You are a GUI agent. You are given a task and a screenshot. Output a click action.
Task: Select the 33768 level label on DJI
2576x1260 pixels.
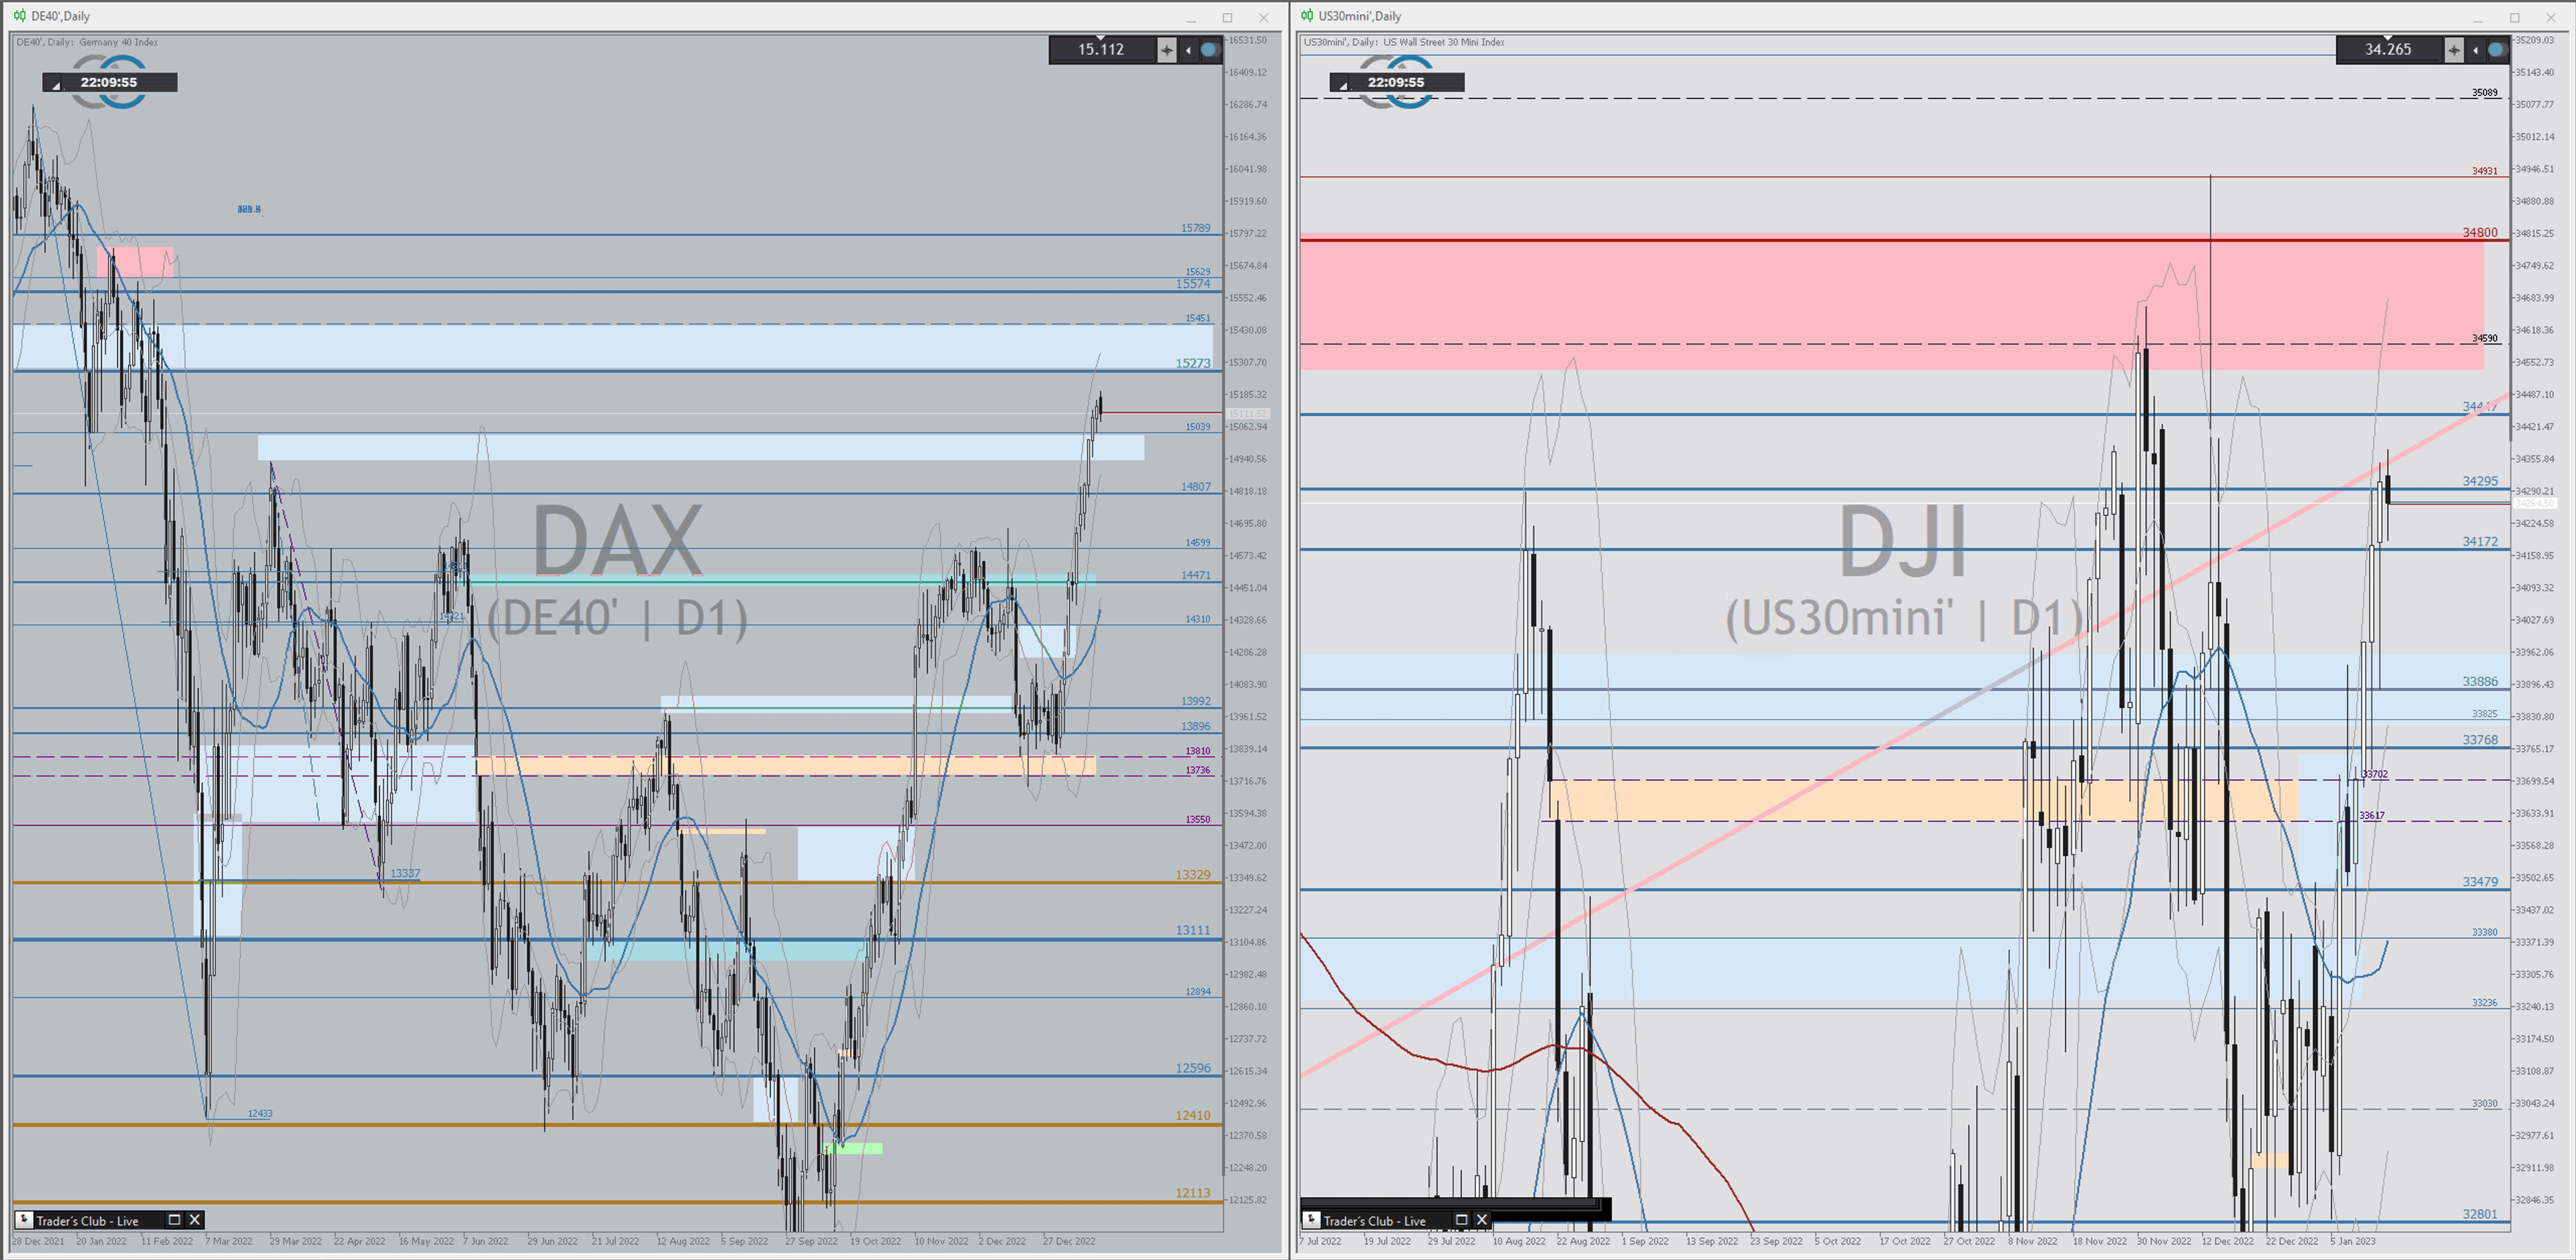pyautogui.click(x=2479, y=740)
